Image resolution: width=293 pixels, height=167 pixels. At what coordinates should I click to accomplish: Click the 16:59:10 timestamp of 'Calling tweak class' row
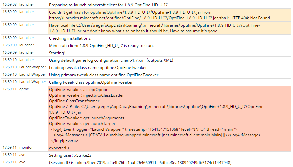pyautogui.click(x=10, y=82)
